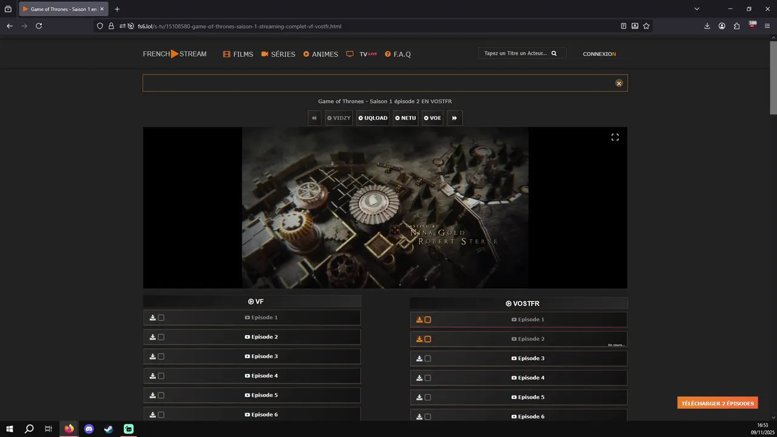Viewport: 777px width, 437px height.
Task: Click download icon for VF Episode 2
Action: [x=152, y=337]
